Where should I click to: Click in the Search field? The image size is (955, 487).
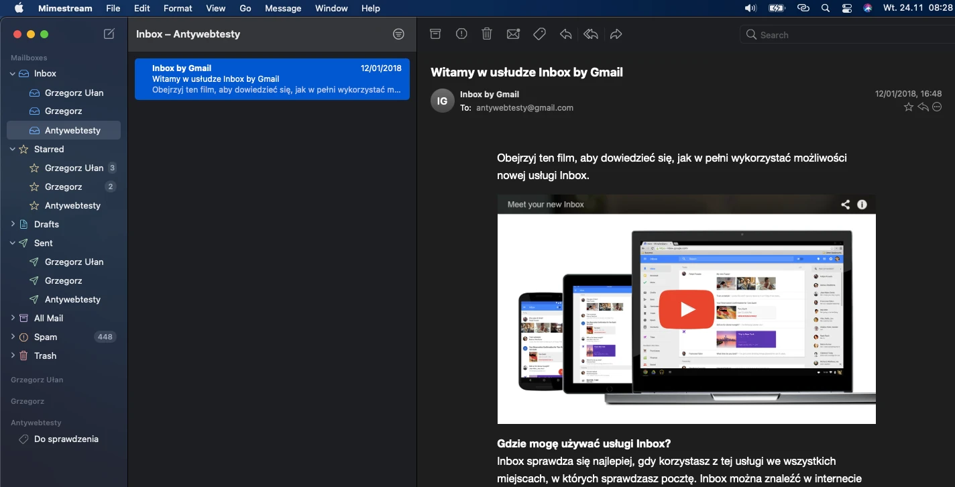[x=848, y=35]
